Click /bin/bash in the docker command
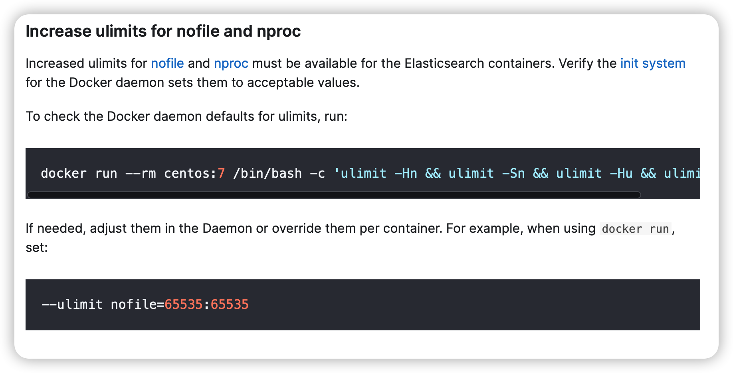The height and width of the screenshot is (373, 733). pos(267,173)
